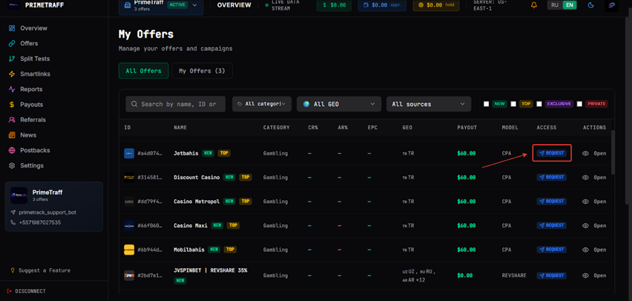
Task: Click the Payouts dollar icon
Action: (11, 105)
